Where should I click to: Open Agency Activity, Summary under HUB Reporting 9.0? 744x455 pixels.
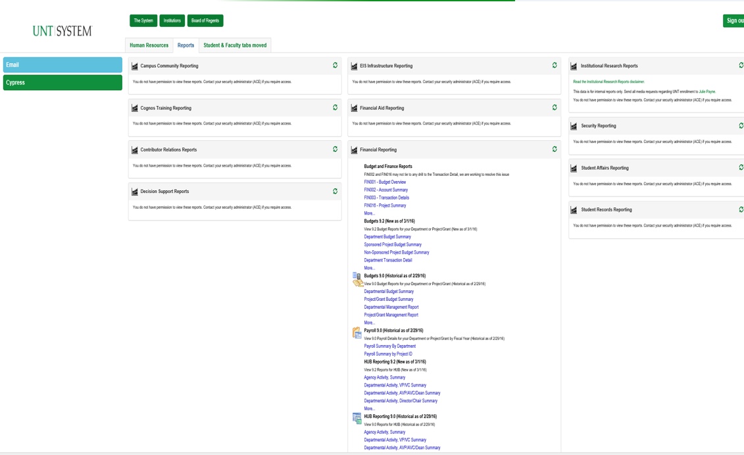tap(384, 432)
